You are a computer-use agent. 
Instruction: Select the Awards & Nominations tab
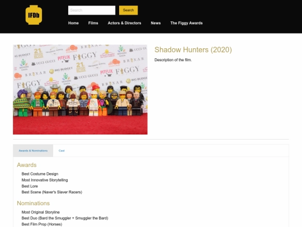[33, 151]
